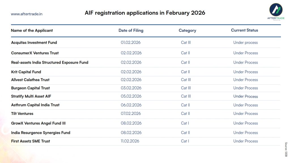Click the Aftertrade logo icon

tap(276, 10)
